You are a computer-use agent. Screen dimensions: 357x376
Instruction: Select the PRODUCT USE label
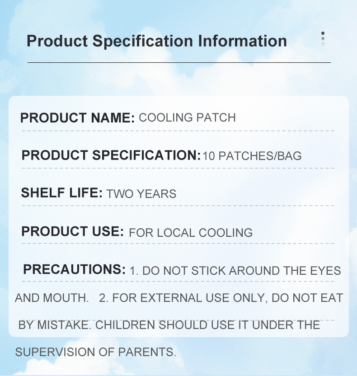[72, 231]
